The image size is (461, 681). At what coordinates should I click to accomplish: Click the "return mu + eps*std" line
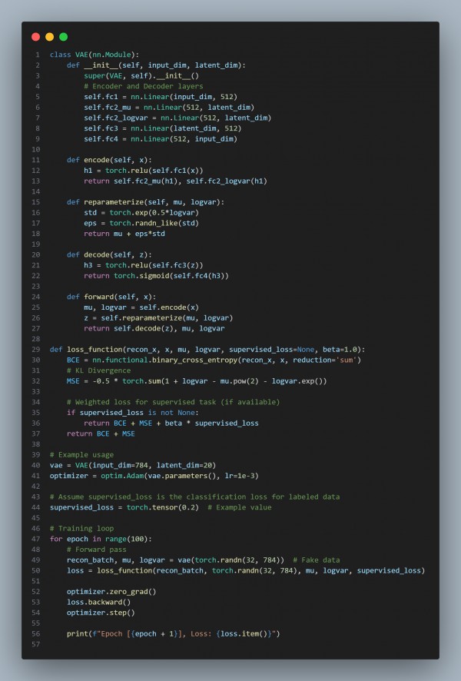(x=124, y=234)
